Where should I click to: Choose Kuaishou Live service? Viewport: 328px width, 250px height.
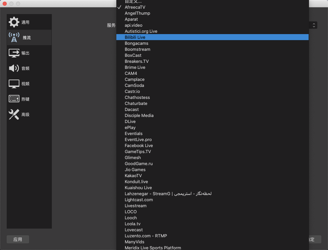212,188
